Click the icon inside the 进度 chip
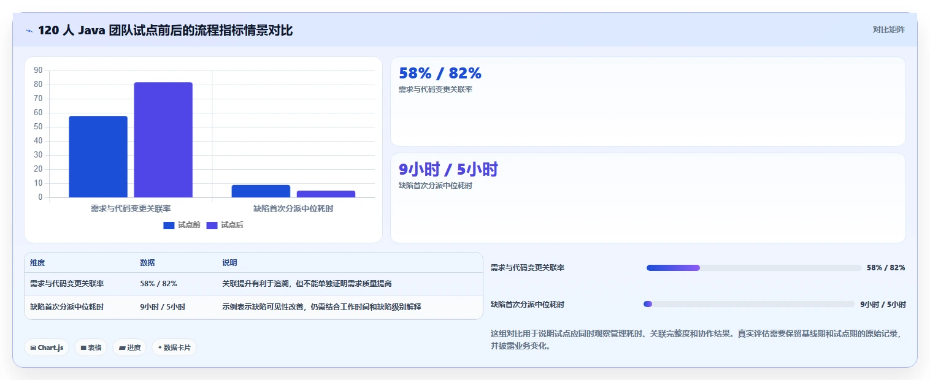This screenshot has width=930, height=380. 122,348
